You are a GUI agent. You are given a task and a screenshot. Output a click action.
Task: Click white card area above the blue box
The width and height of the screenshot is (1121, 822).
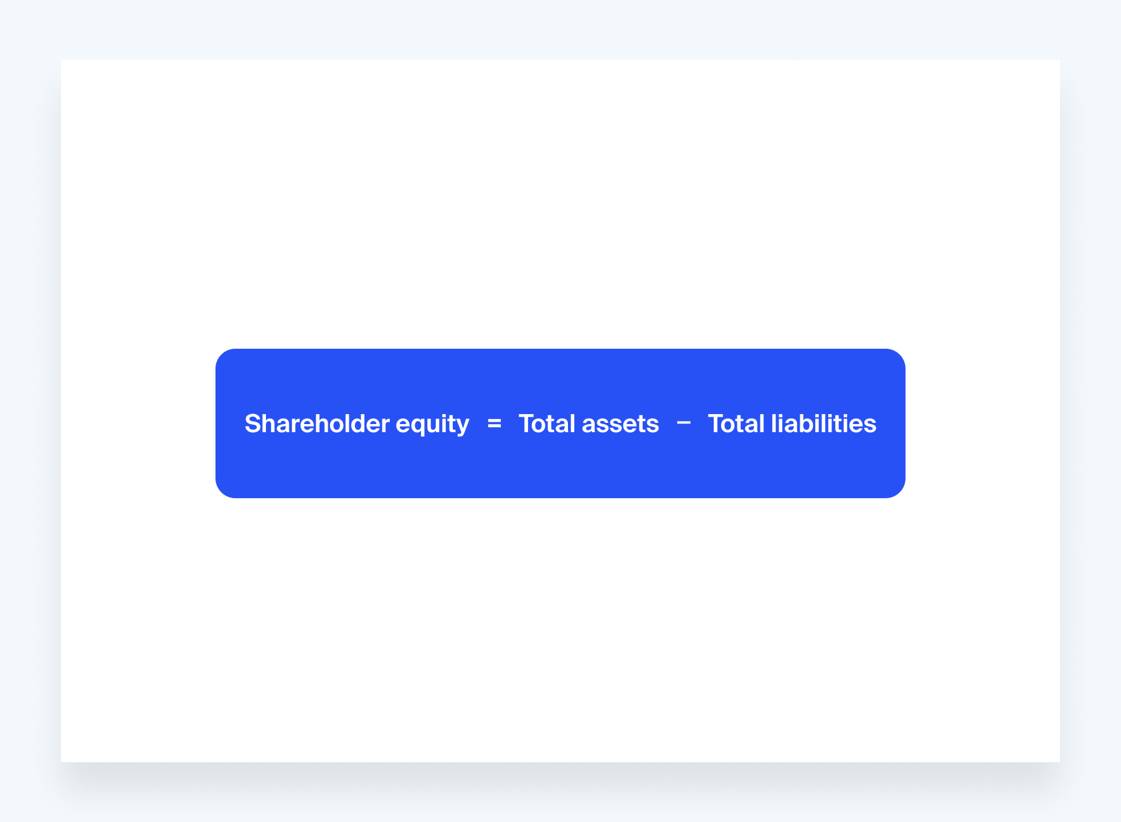pyautogui.click(x=560, y=199)
